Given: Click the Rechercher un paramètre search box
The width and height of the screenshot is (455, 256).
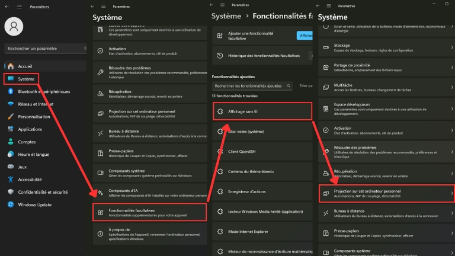Looking at the screenshot, I should click(x=44, y=48).
